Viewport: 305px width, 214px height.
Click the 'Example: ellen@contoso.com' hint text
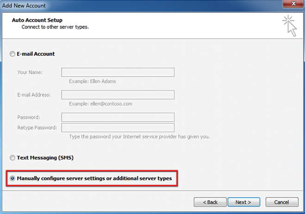coord(100,104)
